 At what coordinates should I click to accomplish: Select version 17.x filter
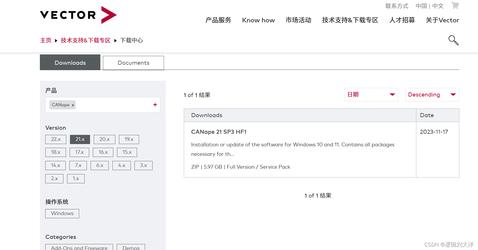(x=79, y=152)
